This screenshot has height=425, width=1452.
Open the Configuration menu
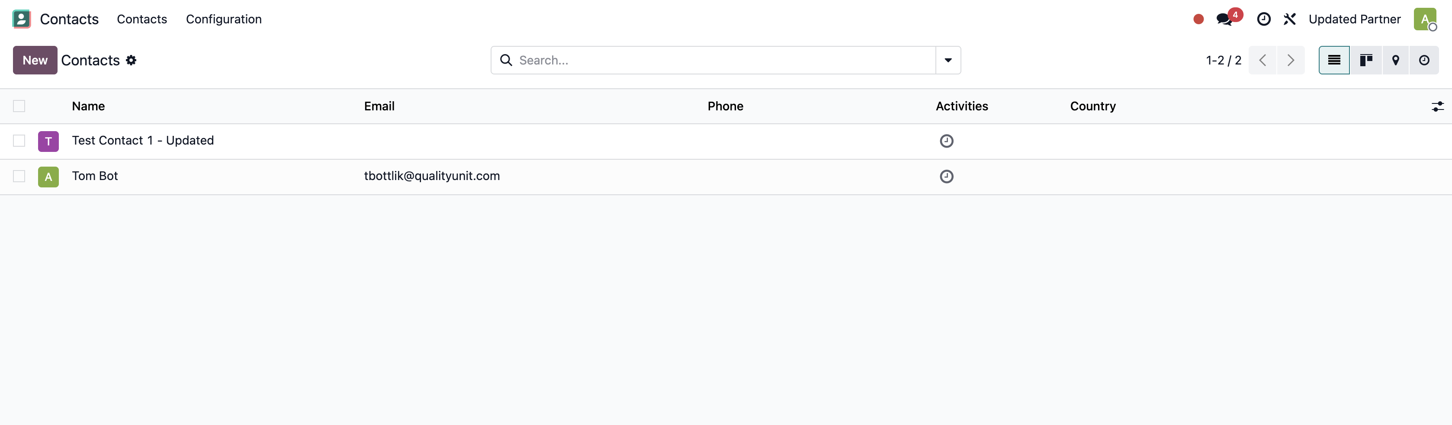point(223,19)
